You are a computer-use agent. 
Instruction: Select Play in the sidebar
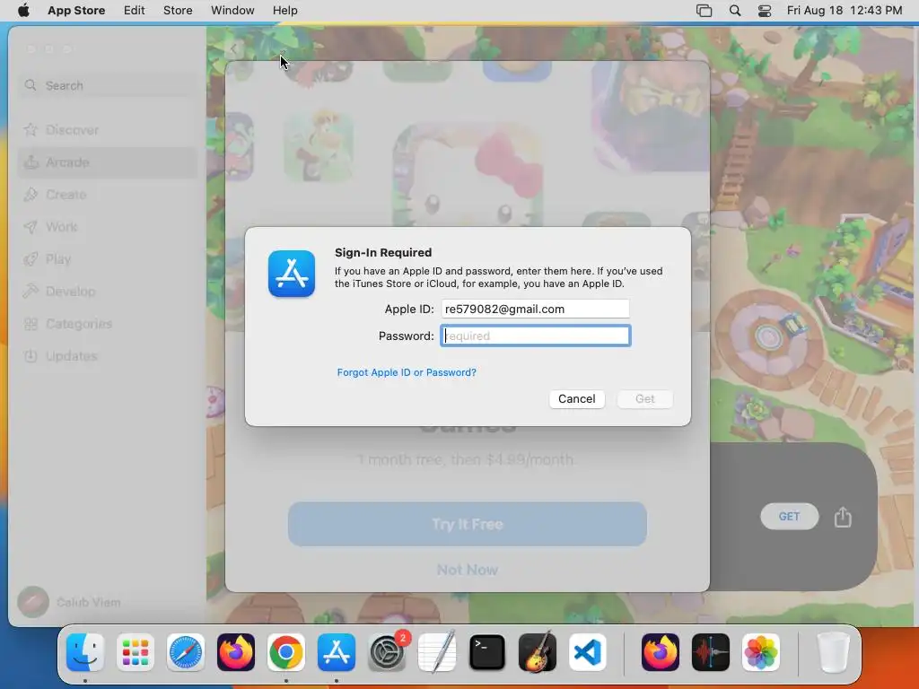pos(108,259)
